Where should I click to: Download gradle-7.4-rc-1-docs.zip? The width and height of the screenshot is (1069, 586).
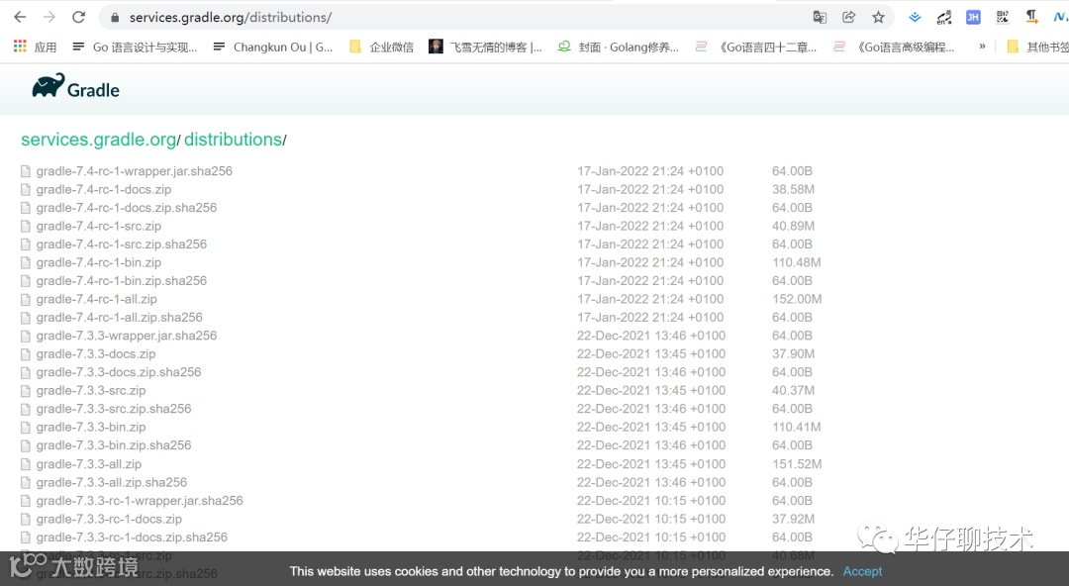click(x=104, y=190)
